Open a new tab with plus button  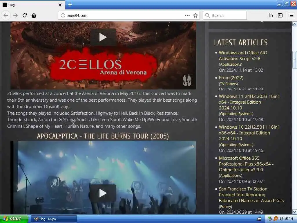click(70, 5)
